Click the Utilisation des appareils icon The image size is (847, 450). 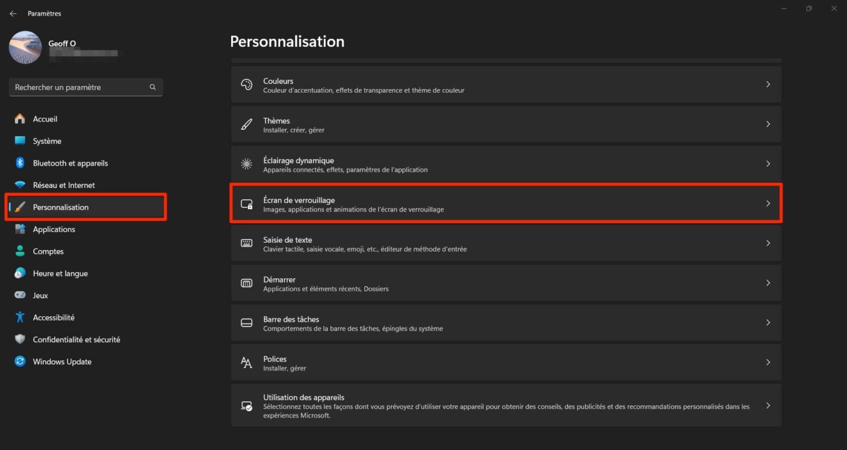point(247,406)
